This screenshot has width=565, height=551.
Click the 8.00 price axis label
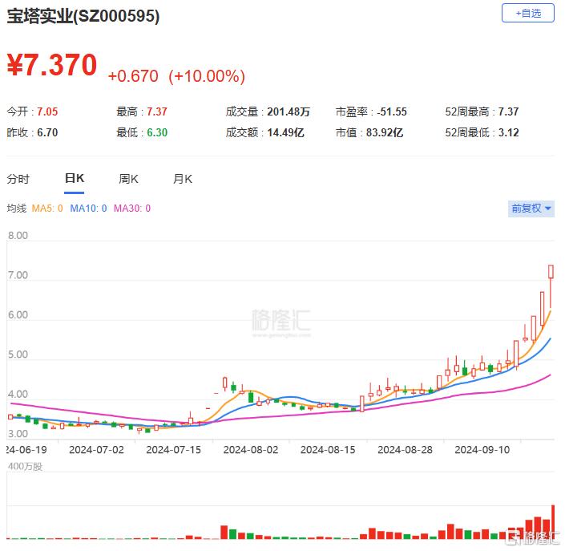[18, 236]
